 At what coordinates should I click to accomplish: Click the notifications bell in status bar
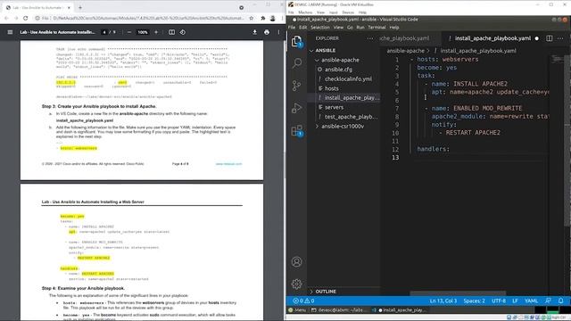561,300
